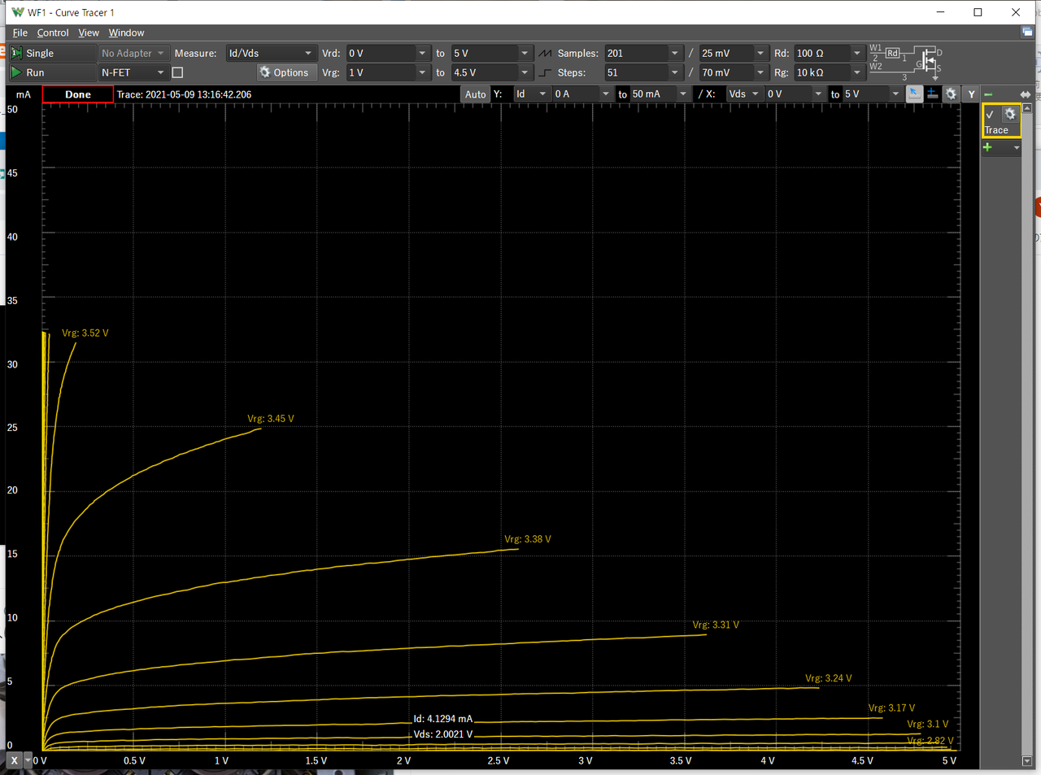Image resolution: width=1041 pixels, height=775 pixels.
Task: Click the Samples 201 input field
Action: (635, 53)
